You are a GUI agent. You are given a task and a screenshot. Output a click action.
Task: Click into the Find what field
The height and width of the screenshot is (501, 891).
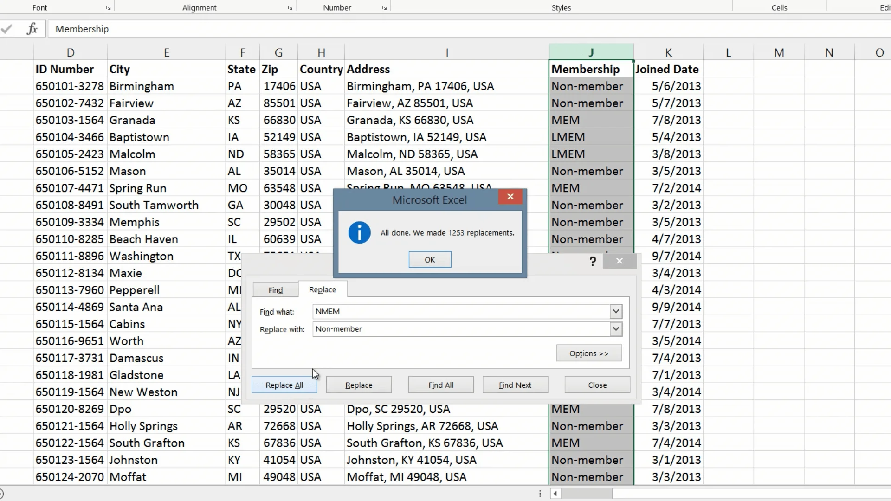(x=461, y=312)
